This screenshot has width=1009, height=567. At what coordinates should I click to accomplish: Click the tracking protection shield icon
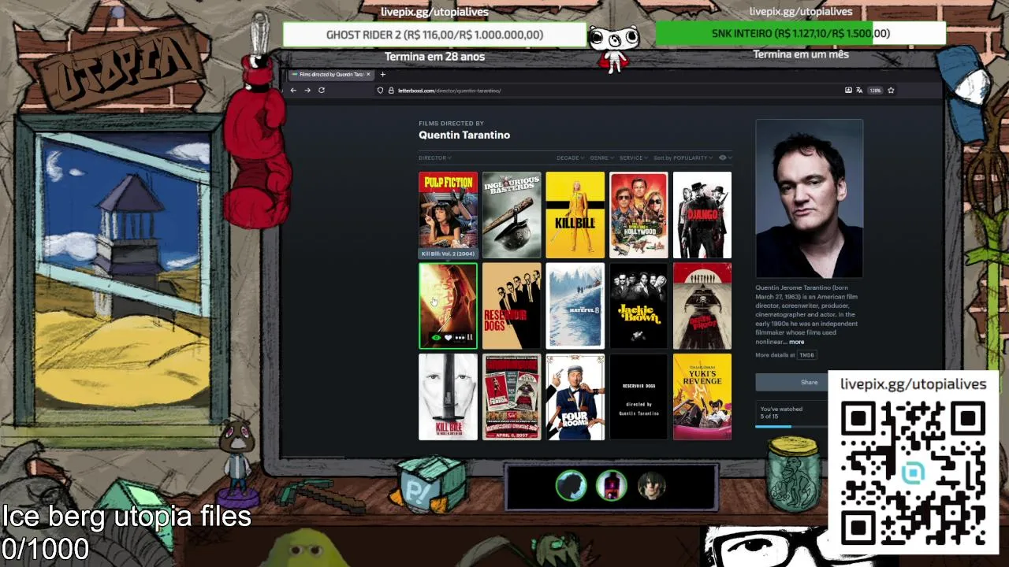click(380, 91)
